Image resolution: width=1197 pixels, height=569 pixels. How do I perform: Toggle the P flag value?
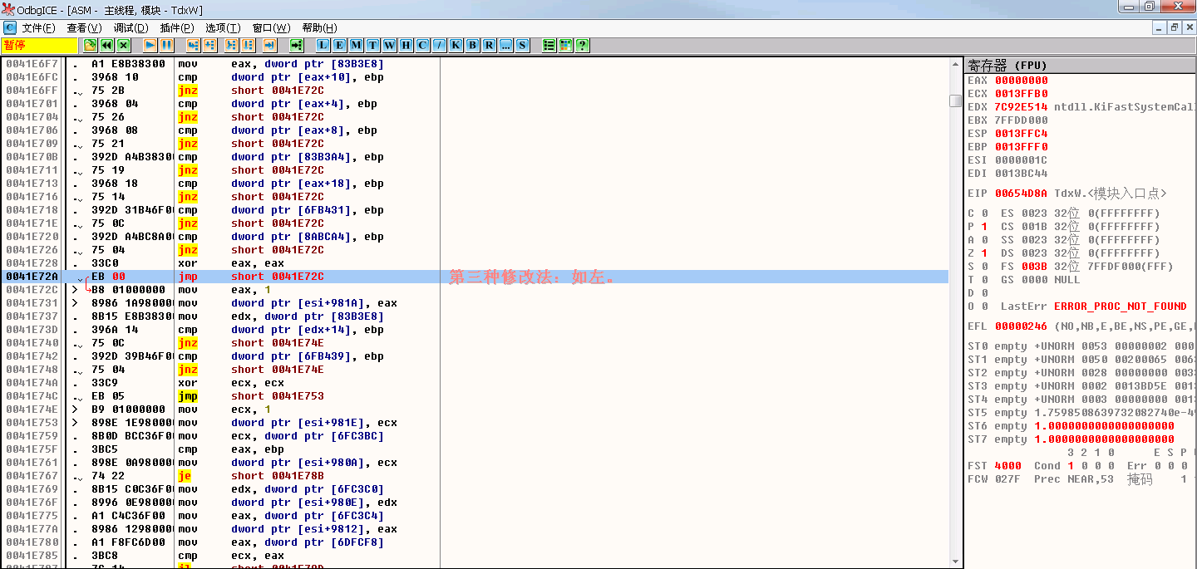point(984,227)
